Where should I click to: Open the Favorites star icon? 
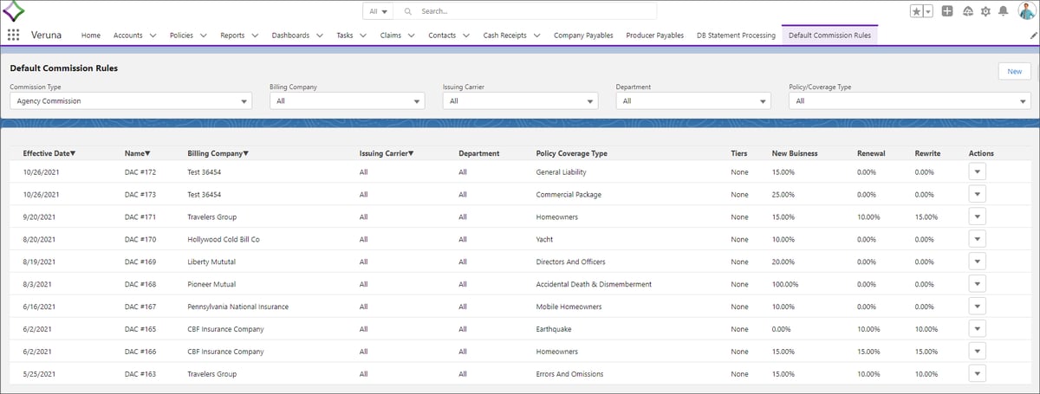pyautogui.click(x=916, y=11)
